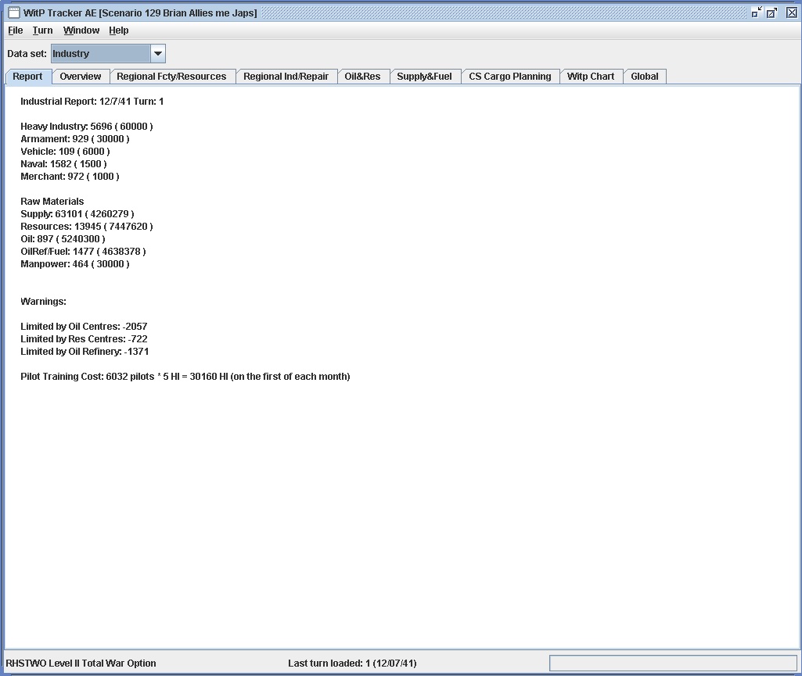
Task: Open the Turn menu
Action: point(42,30)
